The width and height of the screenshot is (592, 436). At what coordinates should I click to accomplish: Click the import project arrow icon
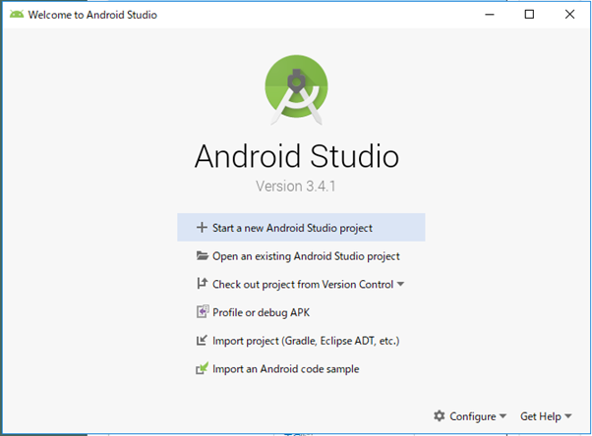coord(202,340)
